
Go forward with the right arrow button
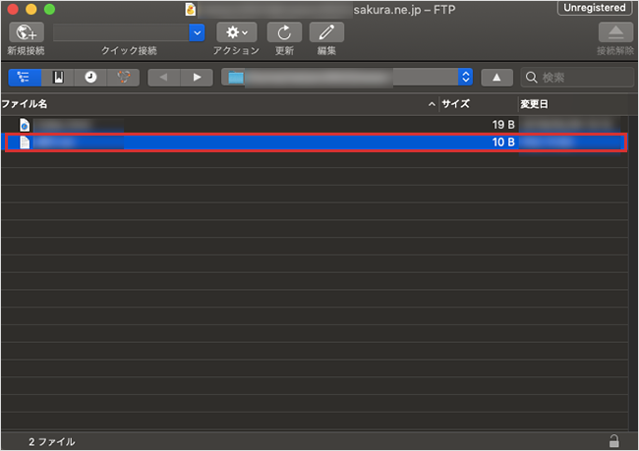tap(197, 77)
